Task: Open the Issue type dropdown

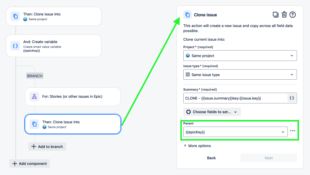Action: click(240, 74)
